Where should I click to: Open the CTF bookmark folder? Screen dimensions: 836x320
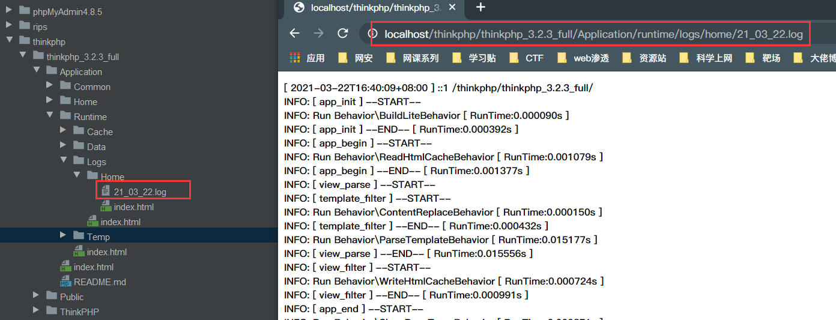click(x=526, y=58)
